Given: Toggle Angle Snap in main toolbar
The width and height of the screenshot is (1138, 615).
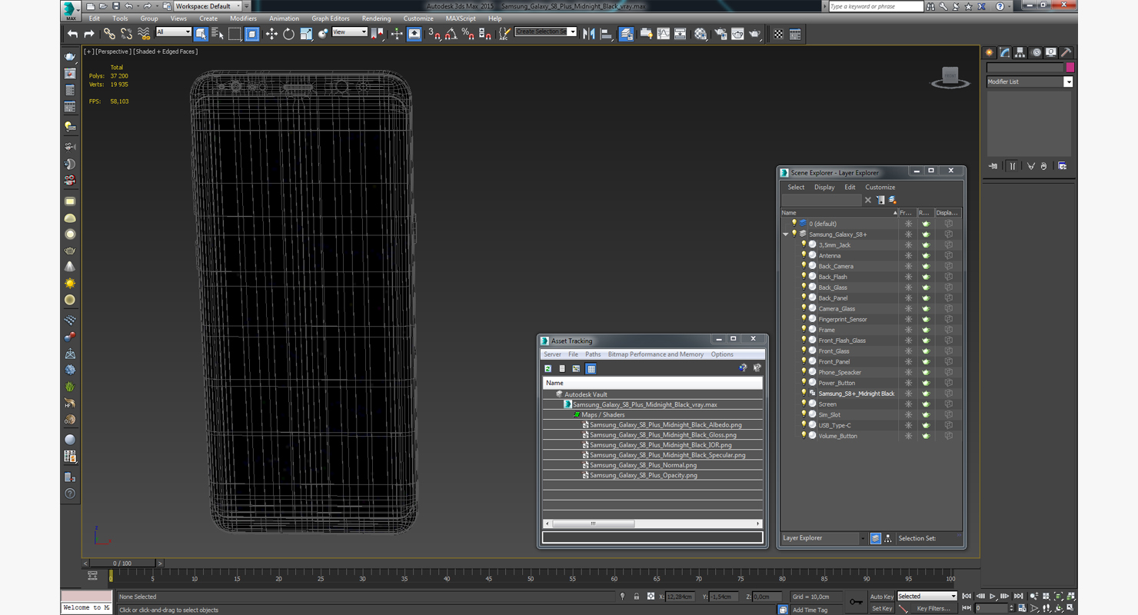Looking at the screenshot, I should point(451,34).
